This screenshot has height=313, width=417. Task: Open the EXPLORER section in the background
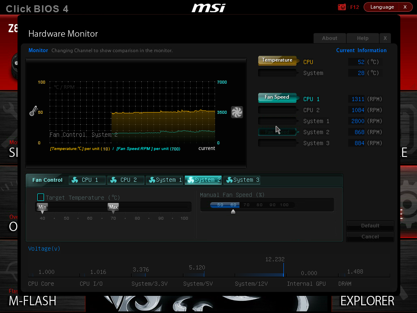coord(367,301)
